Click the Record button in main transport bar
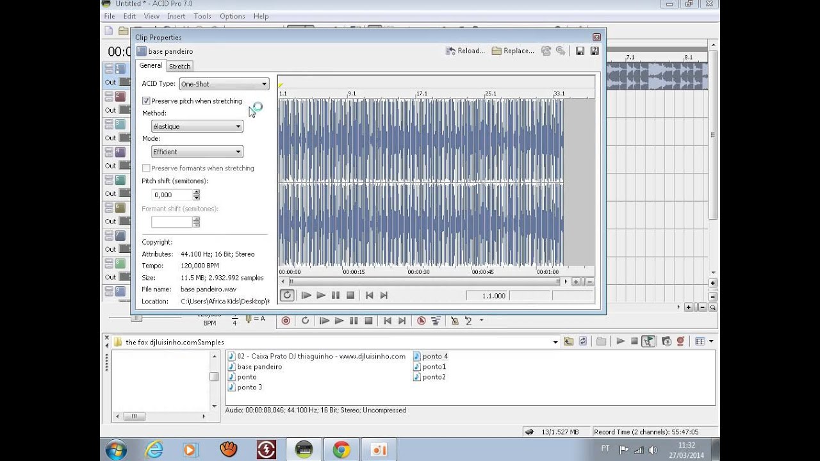The image size is (820, 461). pos(286,321)
